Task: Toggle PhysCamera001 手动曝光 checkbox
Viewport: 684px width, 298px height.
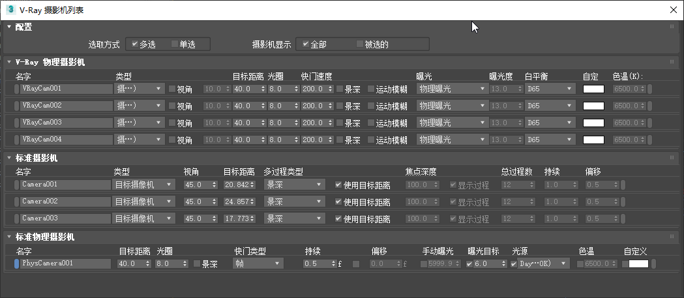Action: tap(424, 263)
